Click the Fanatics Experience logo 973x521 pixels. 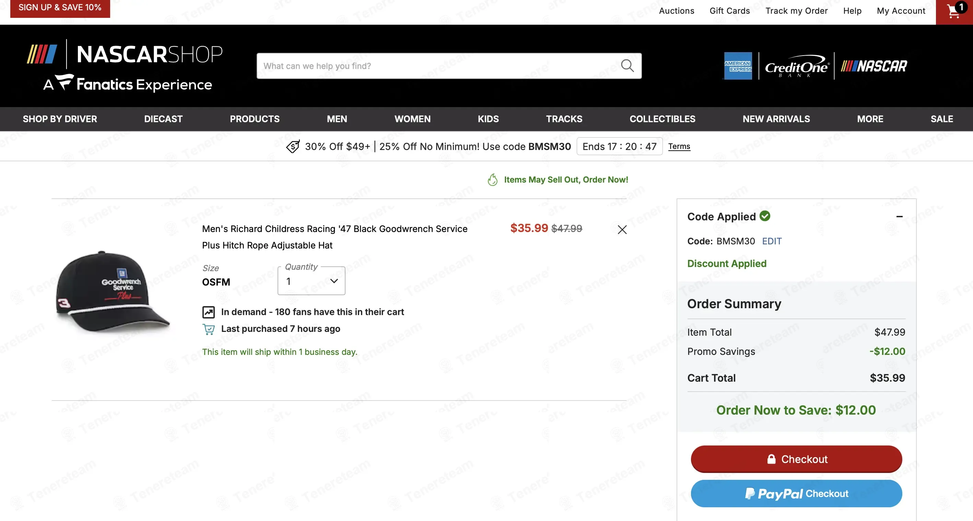pyautogui.click(x=127, y=83)
